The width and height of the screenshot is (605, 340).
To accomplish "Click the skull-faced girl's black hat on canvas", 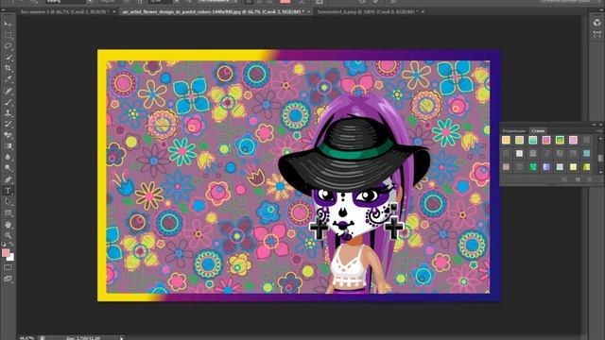I will (x=353, y=154).
